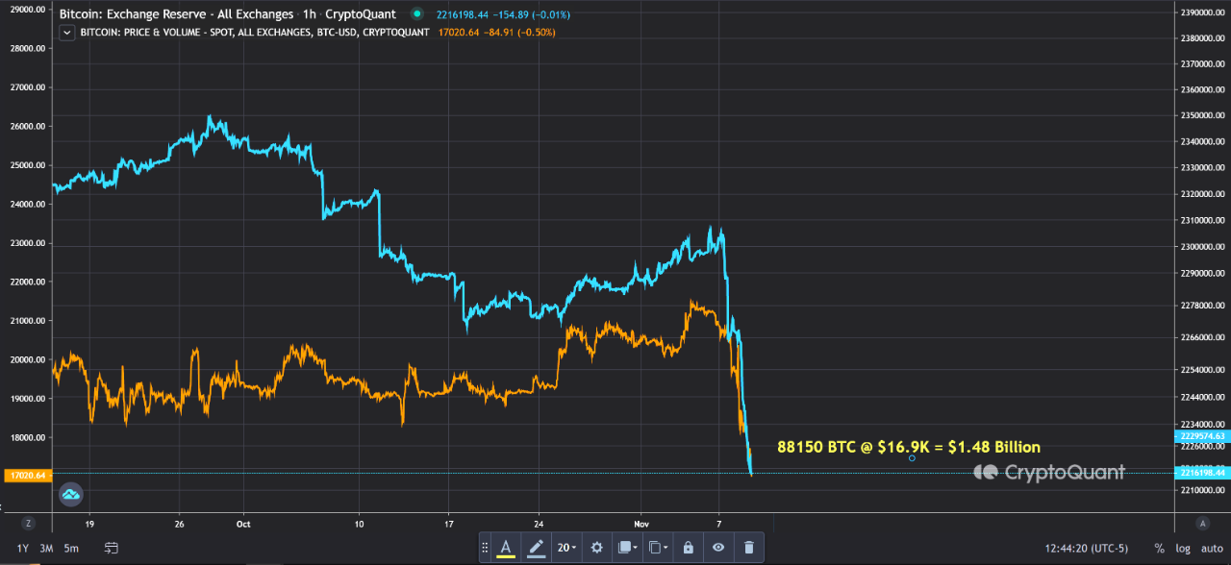Open the font size 20 dropdown
The width and height of the screenshot is (1231, 565).
click(567, 548)
